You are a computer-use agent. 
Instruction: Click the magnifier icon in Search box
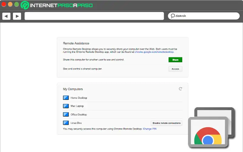click(x=173, y=16)
